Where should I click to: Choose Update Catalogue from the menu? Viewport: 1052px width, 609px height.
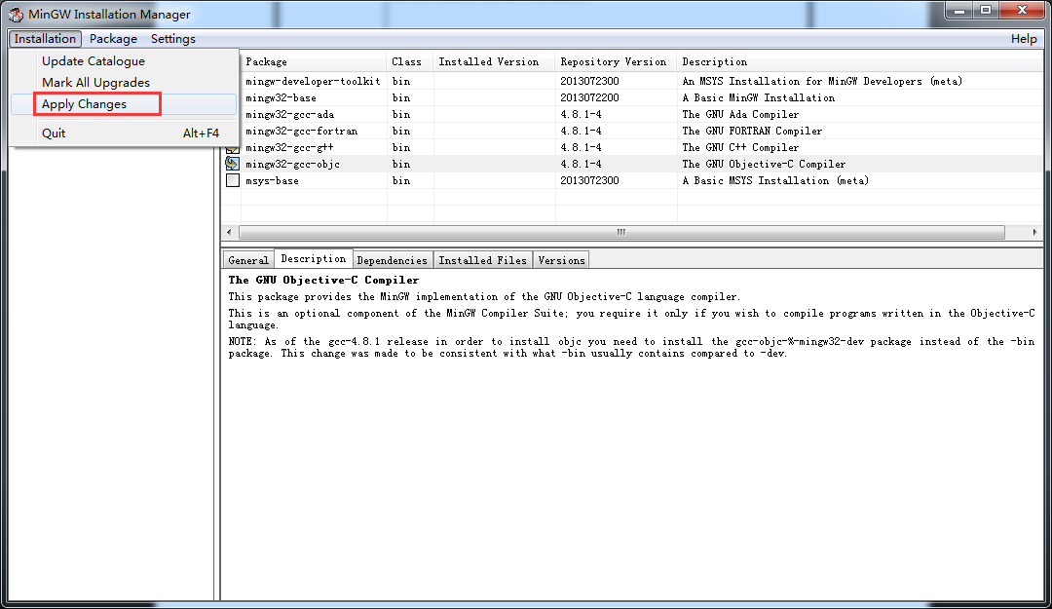click(124, 61)
